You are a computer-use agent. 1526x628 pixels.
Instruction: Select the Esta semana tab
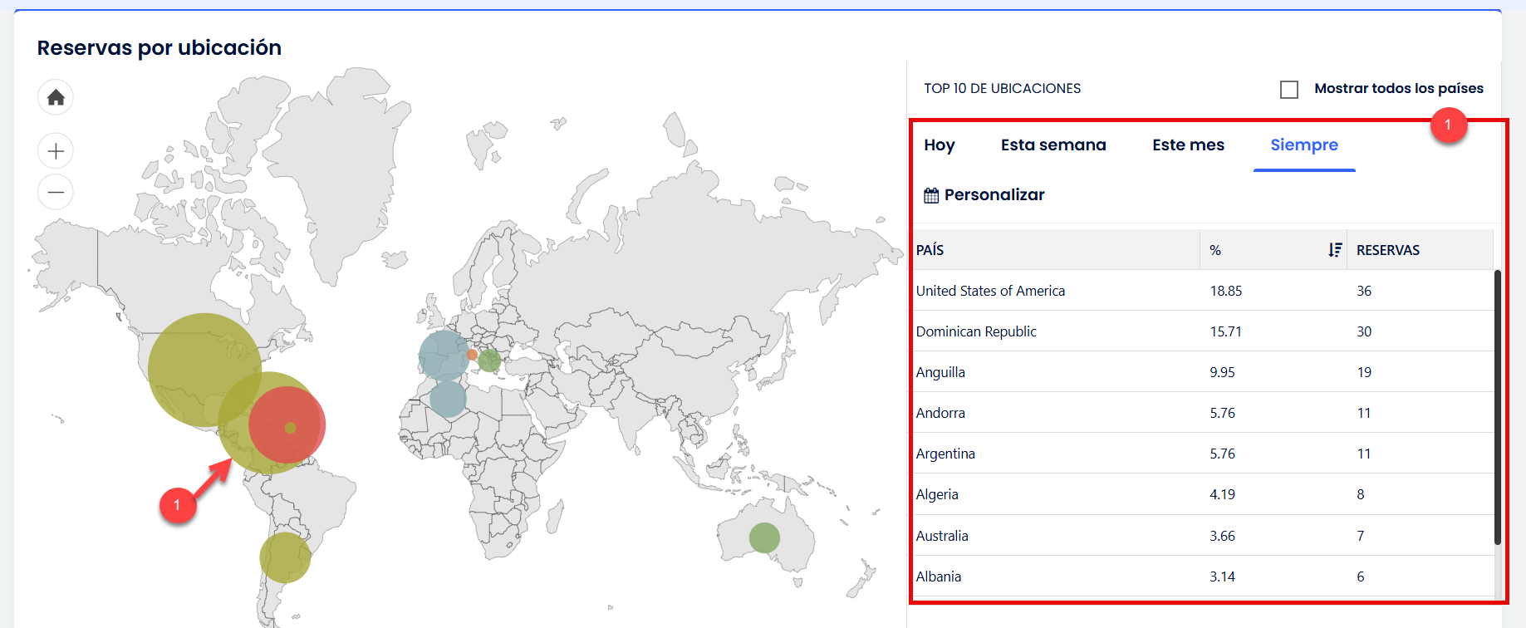[x=1053, y=145]
